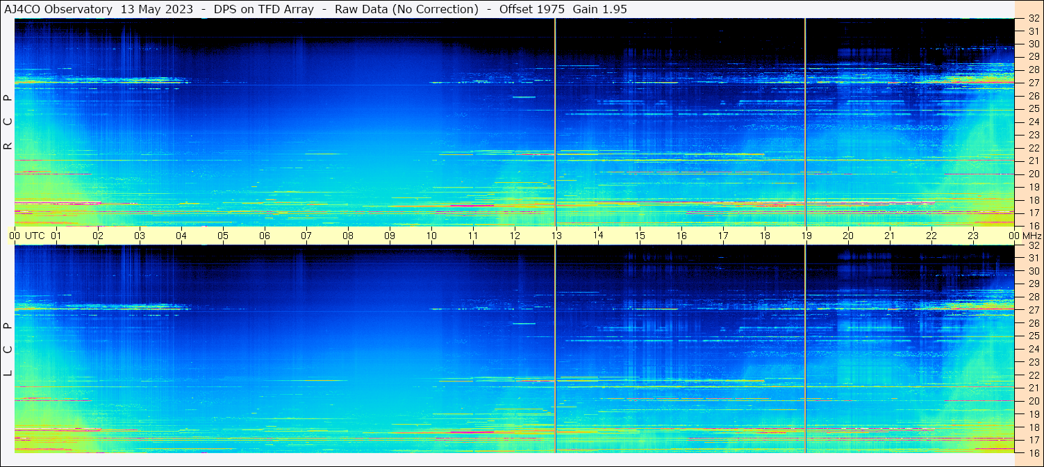Click the vertical 19 UTC marker in RCP panel

point(805,122)
